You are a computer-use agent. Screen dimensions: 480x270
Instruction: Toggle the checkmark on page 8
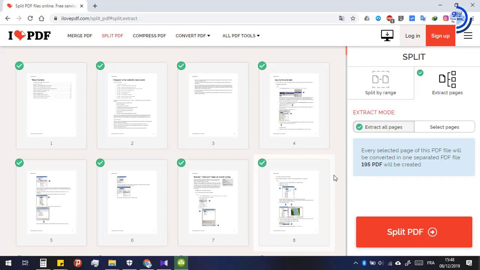(x=262, y=163)
